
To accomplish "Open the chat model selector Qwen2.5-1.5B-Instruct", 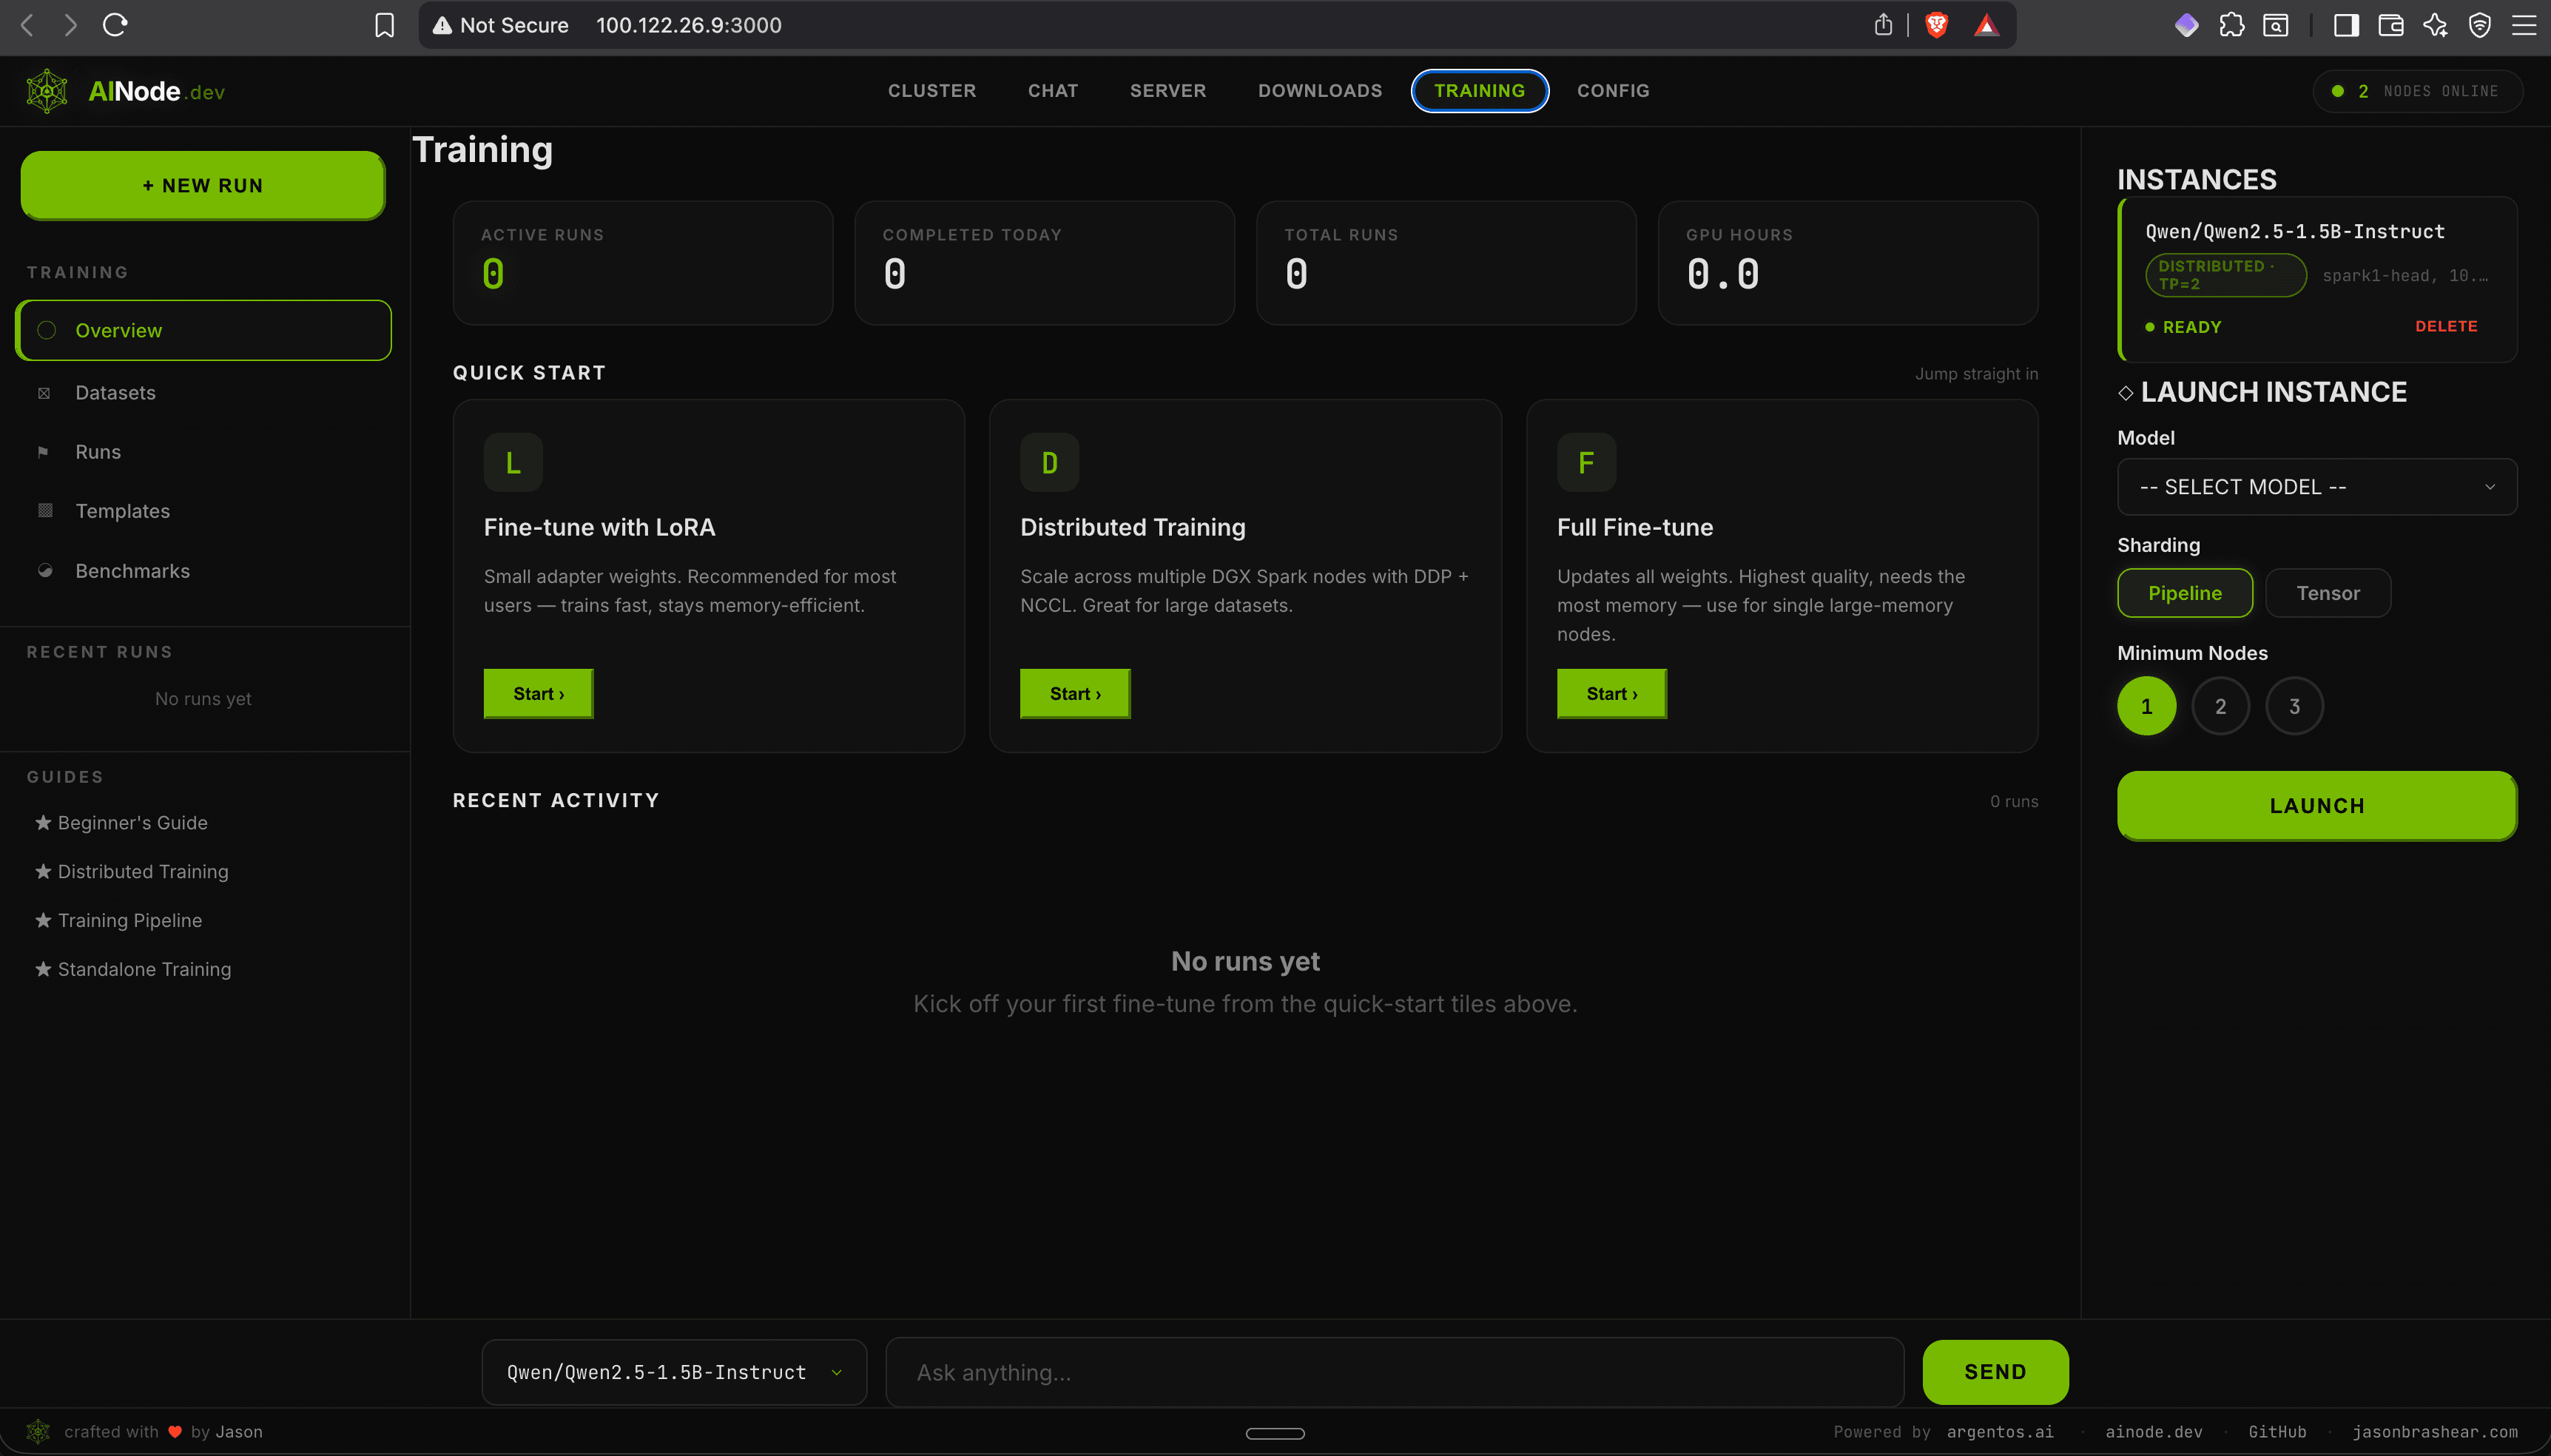I will click(x=674, y=1372).
